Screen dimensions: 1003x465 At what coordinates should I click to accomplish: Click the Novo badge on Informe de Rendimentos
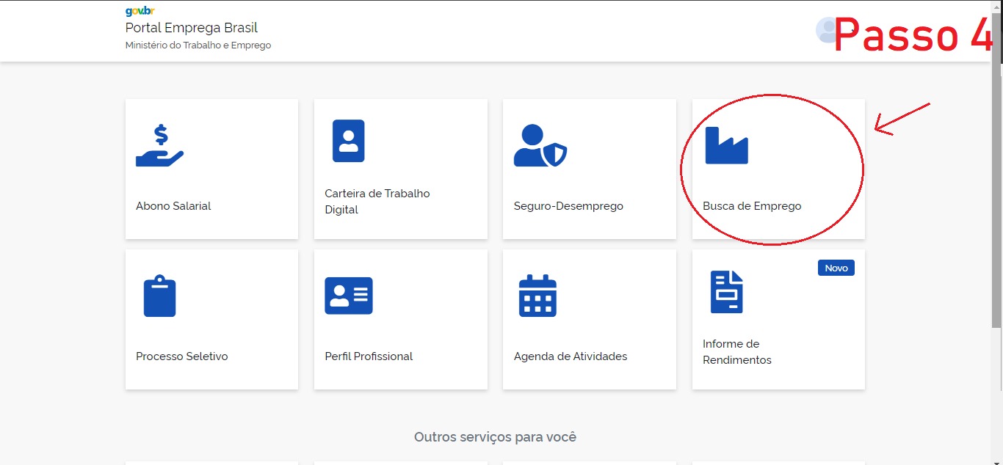click(836, 267)
